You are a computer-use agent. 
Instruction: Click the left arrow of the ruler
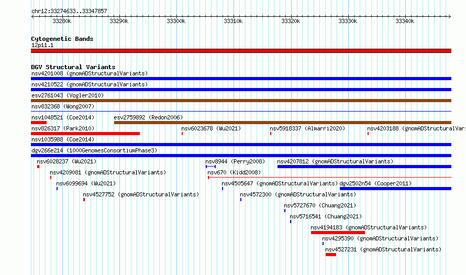click(32, 16)
